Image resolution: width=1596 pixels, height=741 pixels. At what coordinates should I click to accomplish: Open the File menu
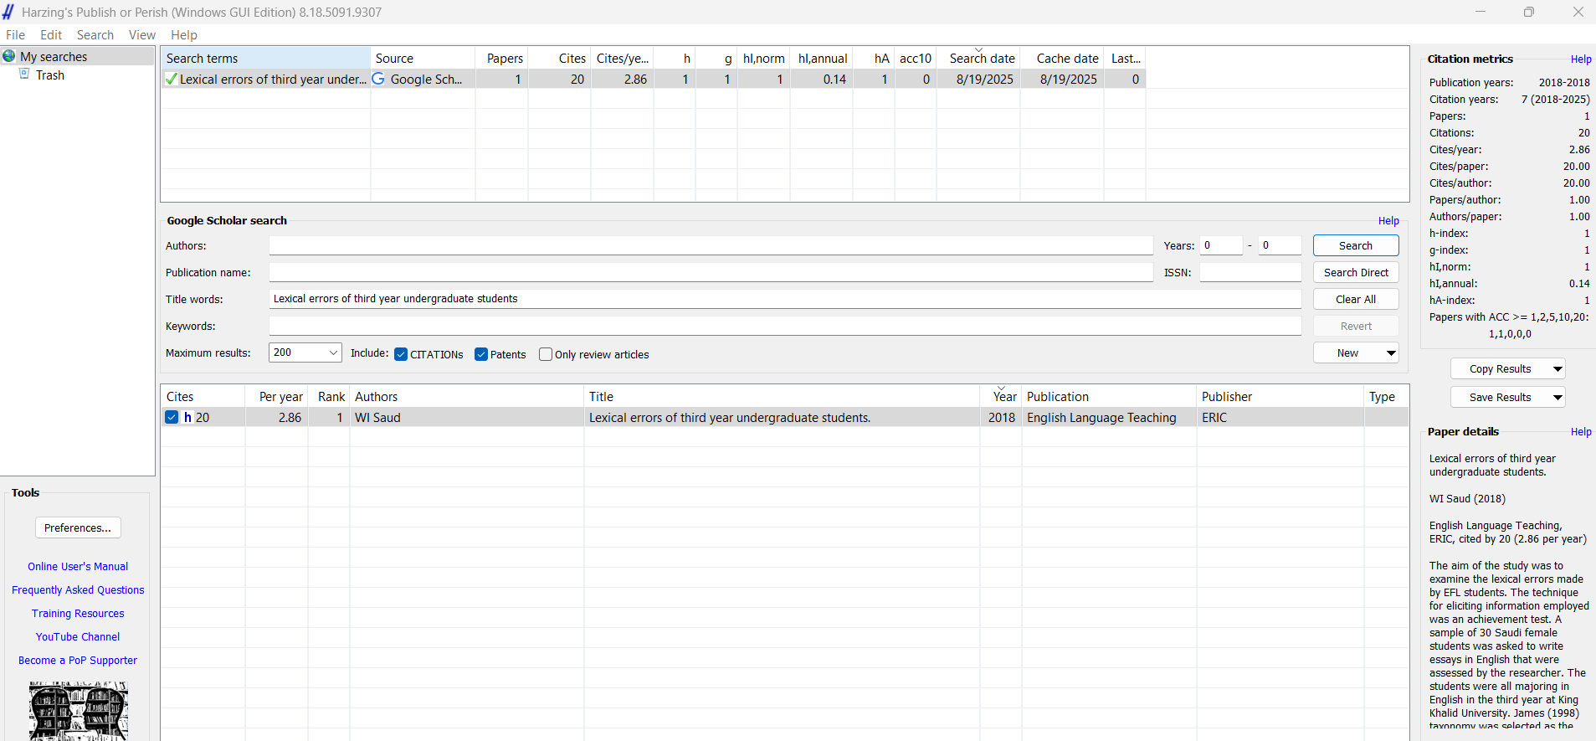pyautogui.click(x=15, y=34)
